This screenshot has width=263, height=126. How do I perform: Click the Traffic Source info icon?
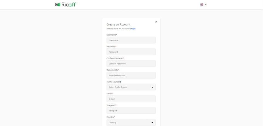tap(120, 82)
